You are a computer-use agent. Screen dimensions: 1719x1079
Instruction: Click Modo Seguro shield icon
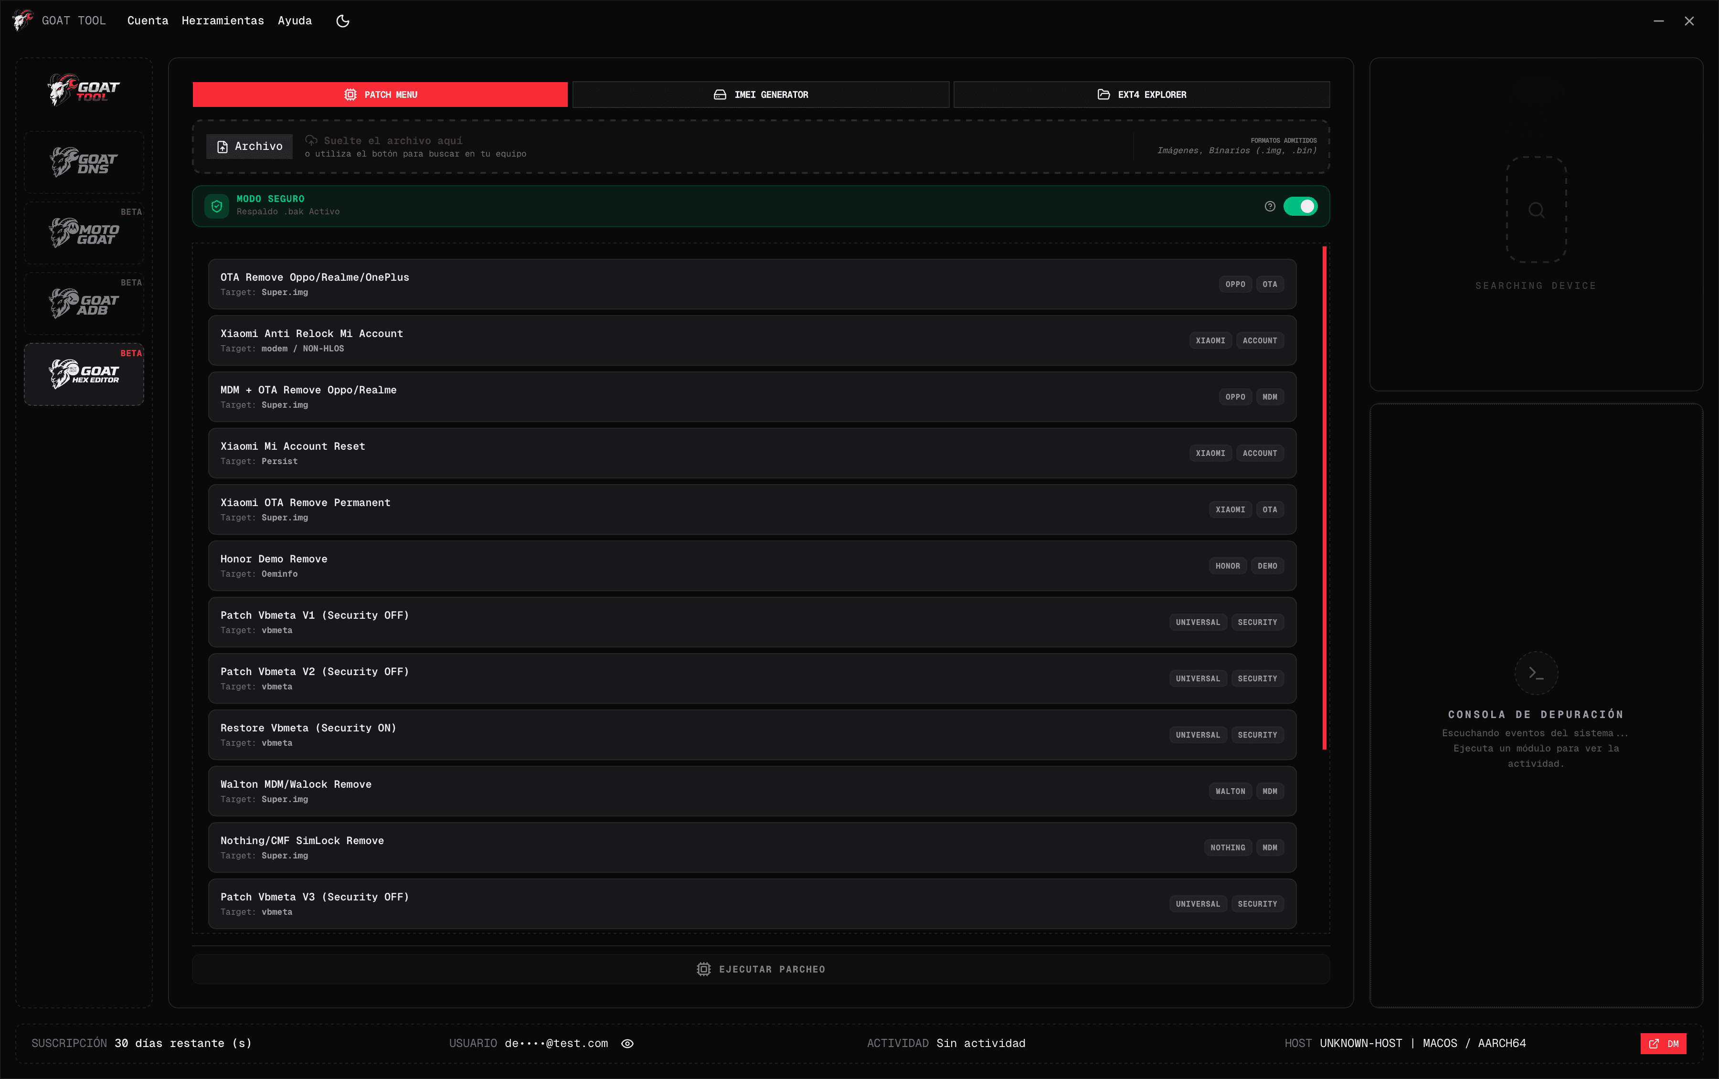(x=217, y=206)
